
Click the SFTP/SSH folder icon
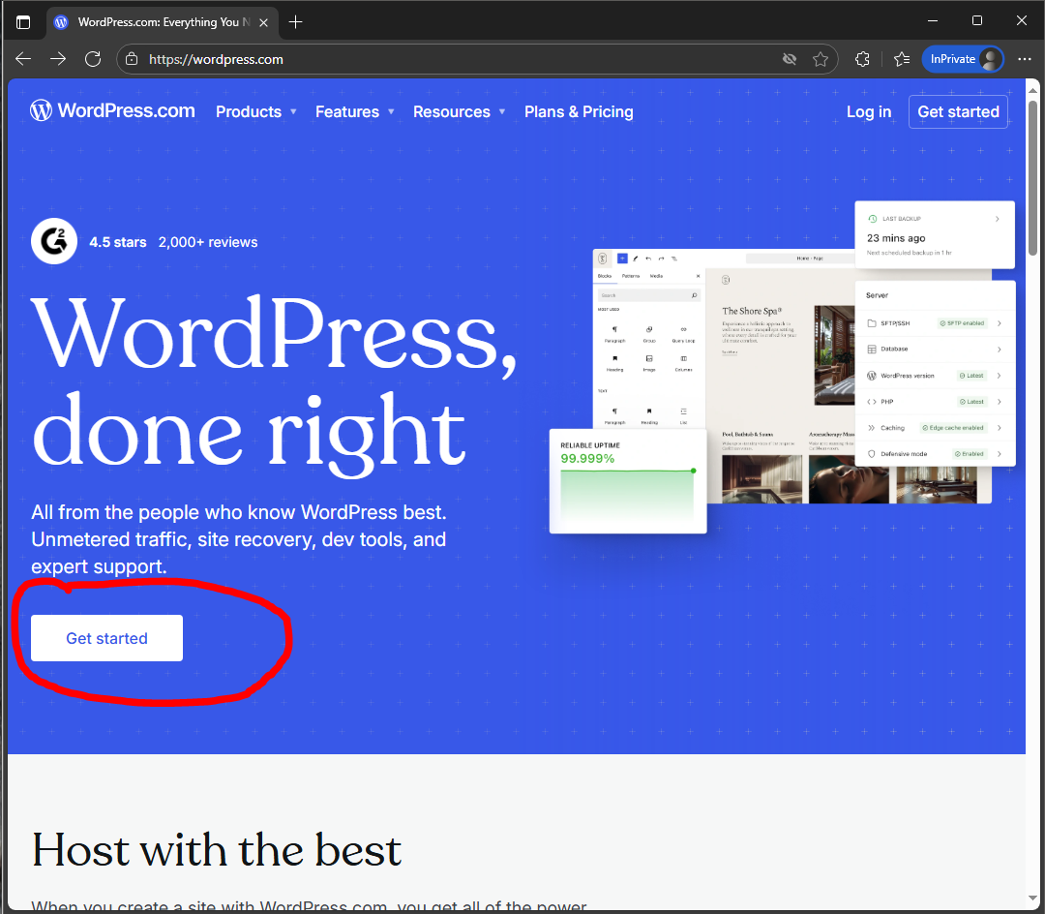pyautogui.click(x=871, y=323)
